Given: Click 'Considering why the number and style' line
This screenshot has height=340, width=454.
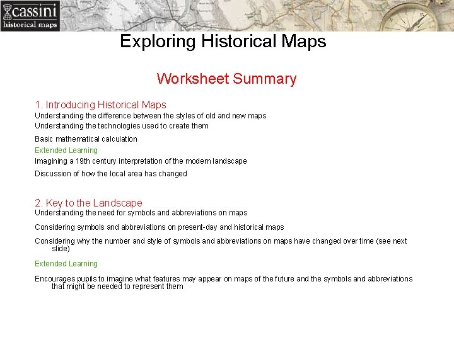Looking at the screenshot, I should coord(221,245).
